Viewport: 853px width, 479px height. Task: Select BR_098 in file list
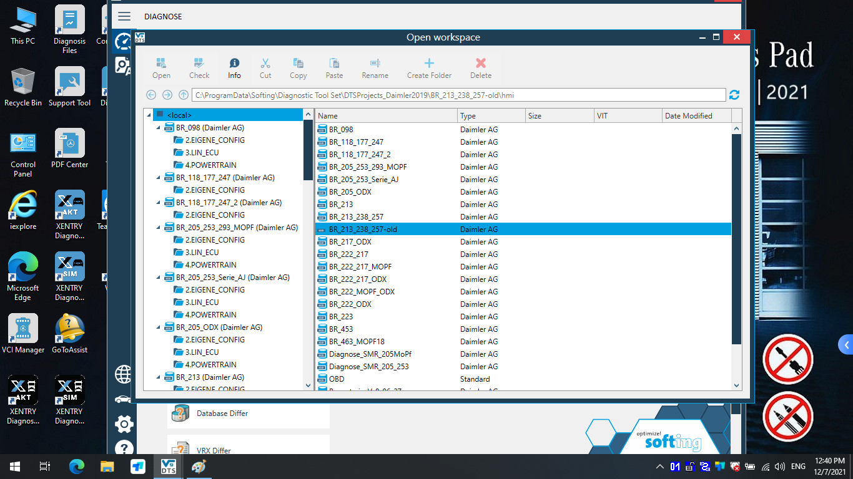523,130
